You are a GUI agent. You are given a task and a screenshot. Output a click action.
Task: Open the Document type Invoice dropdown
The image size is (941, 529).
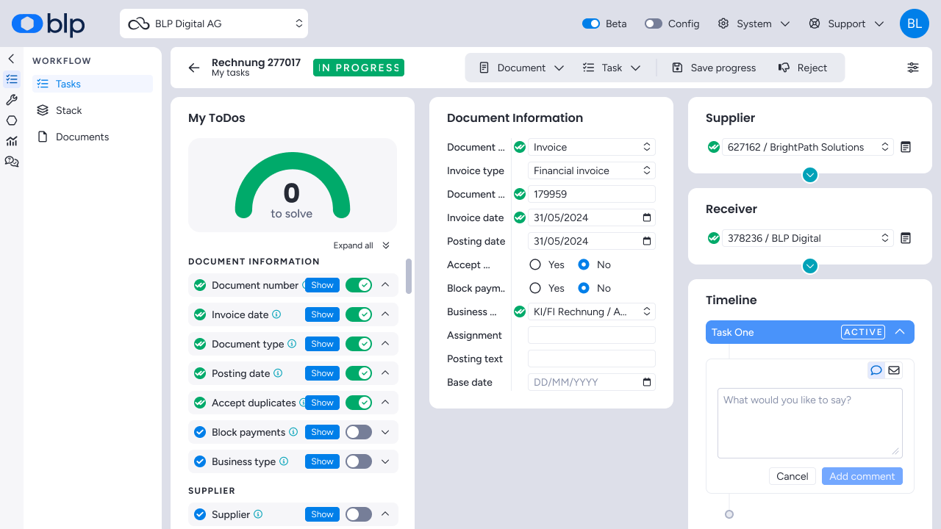(x=591, y=147)
